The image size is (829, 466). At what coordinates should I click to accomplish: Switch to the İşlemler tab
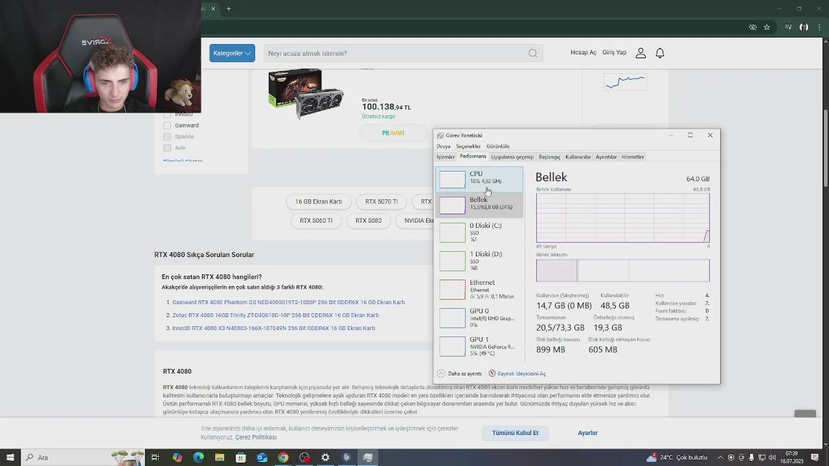click(446, 157)
